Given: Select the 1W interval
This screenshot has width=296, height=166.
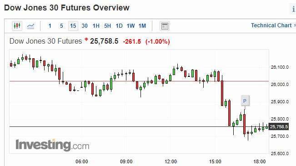Looking at the screenshot, I should (130, 26).
